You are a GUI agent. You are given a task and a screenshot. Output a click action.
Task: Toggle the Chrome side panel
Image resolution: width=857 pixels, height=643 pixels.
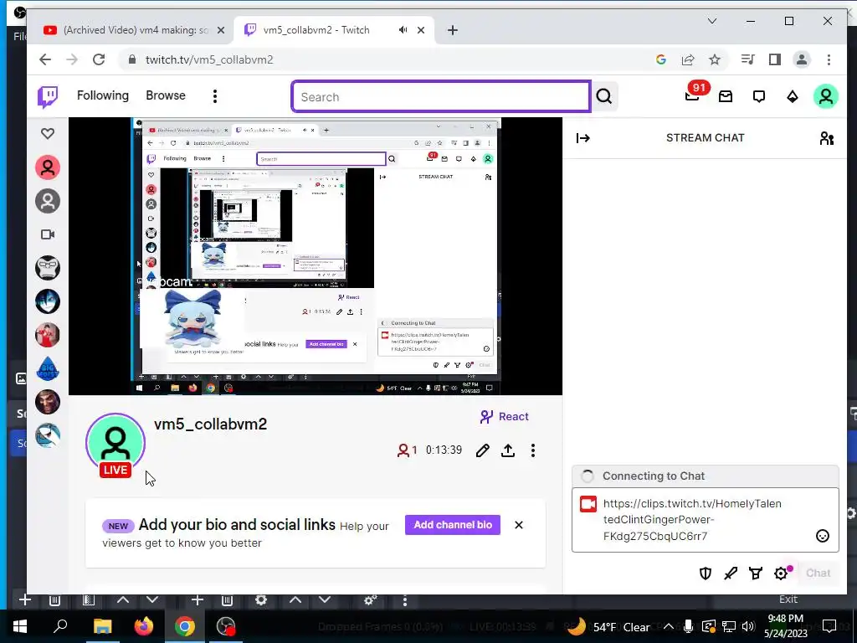[774, 59]
